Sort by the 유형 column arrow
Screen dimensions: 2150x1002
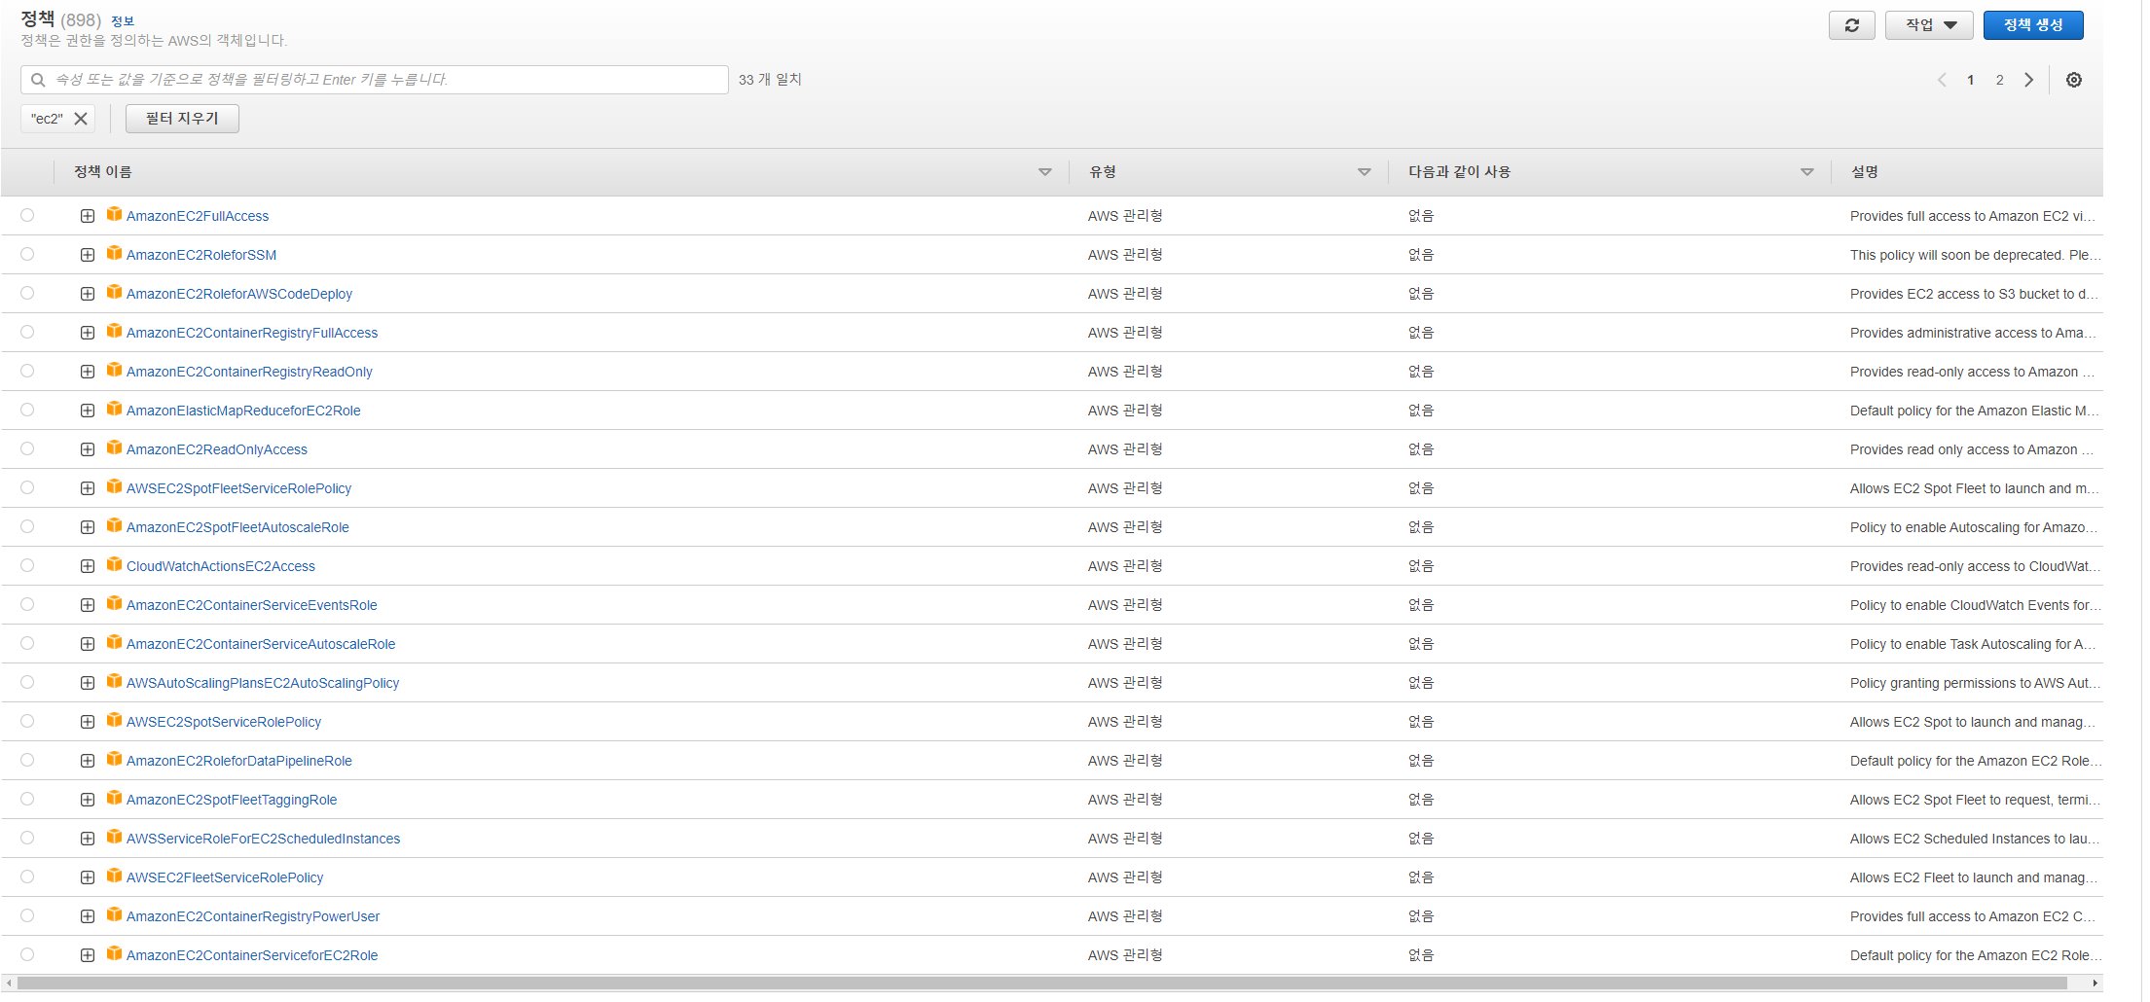point(1365,172)
